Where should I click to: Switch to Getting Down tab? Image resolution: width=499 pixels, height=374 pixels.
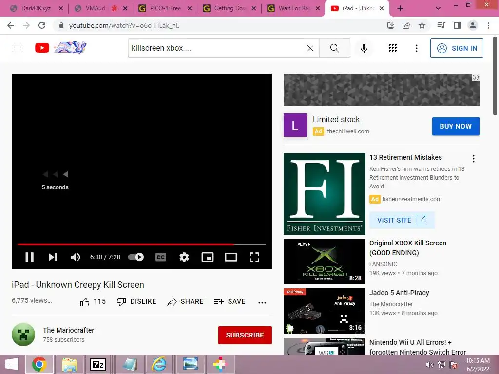coord(229,8)
